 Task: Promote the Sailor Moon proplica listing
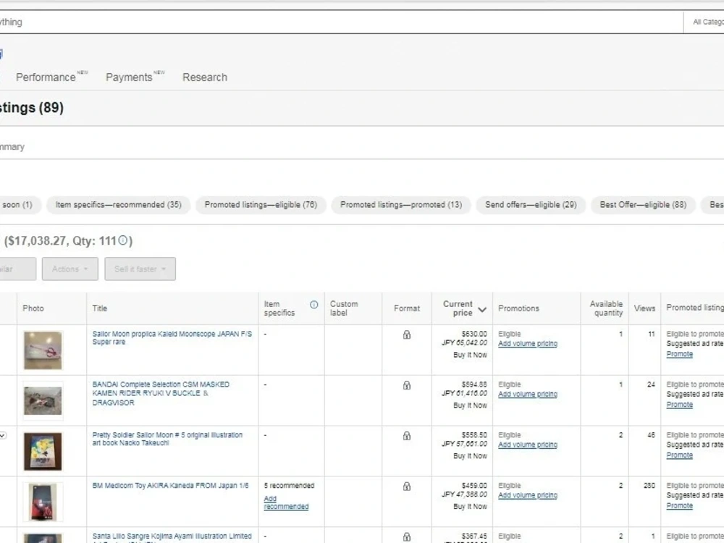click(679, 354)
